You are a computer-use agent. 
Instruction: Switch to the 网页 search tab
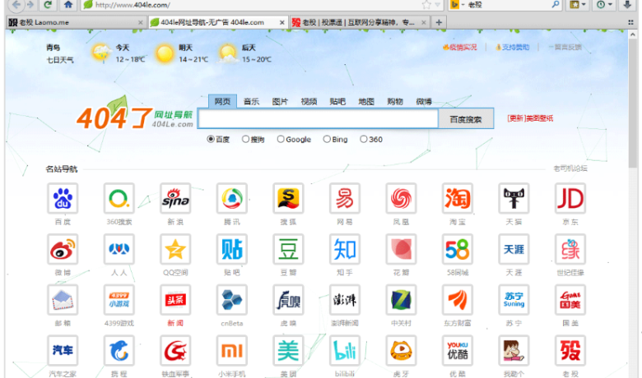(x=222, y=101)
